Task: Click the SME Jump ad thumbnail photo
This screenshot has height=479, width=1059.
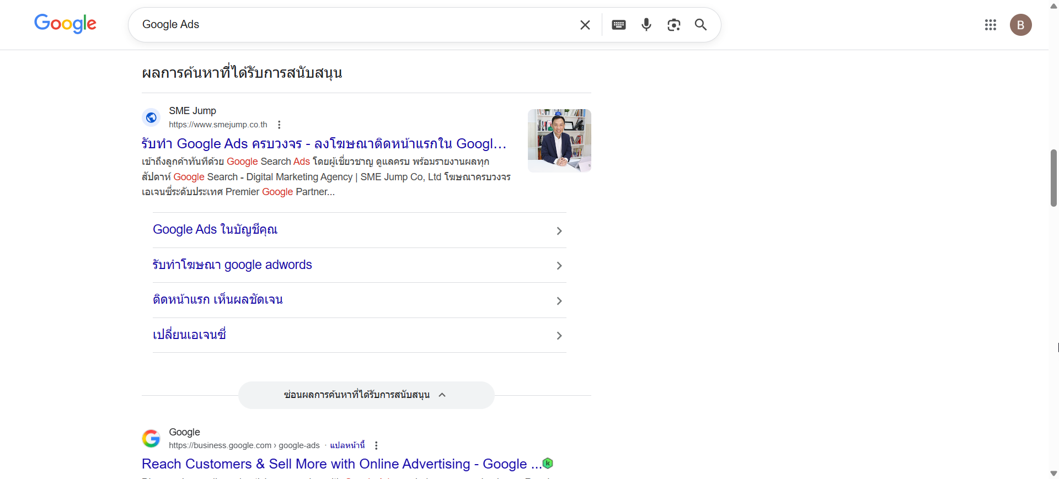Action: click(559, 141)
